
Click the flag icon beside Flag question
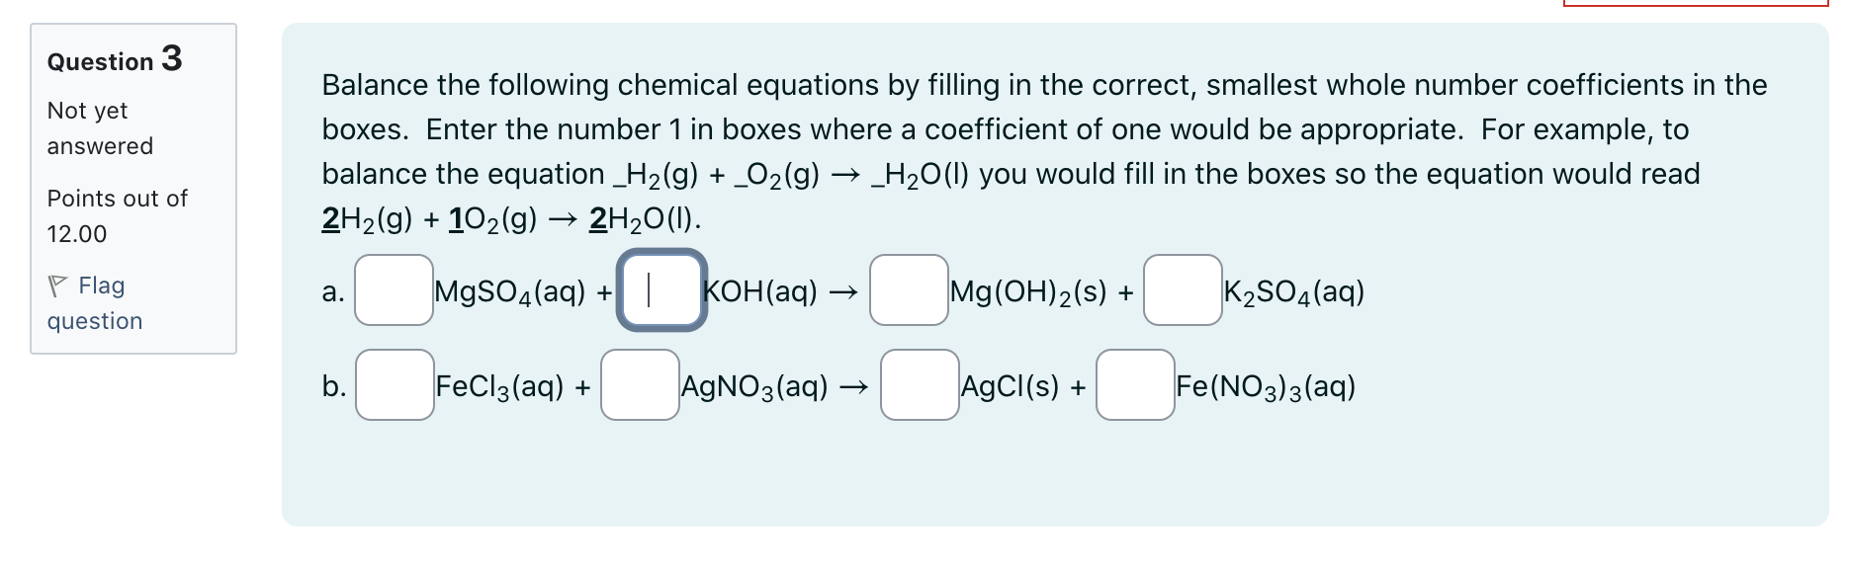point(58,285)
